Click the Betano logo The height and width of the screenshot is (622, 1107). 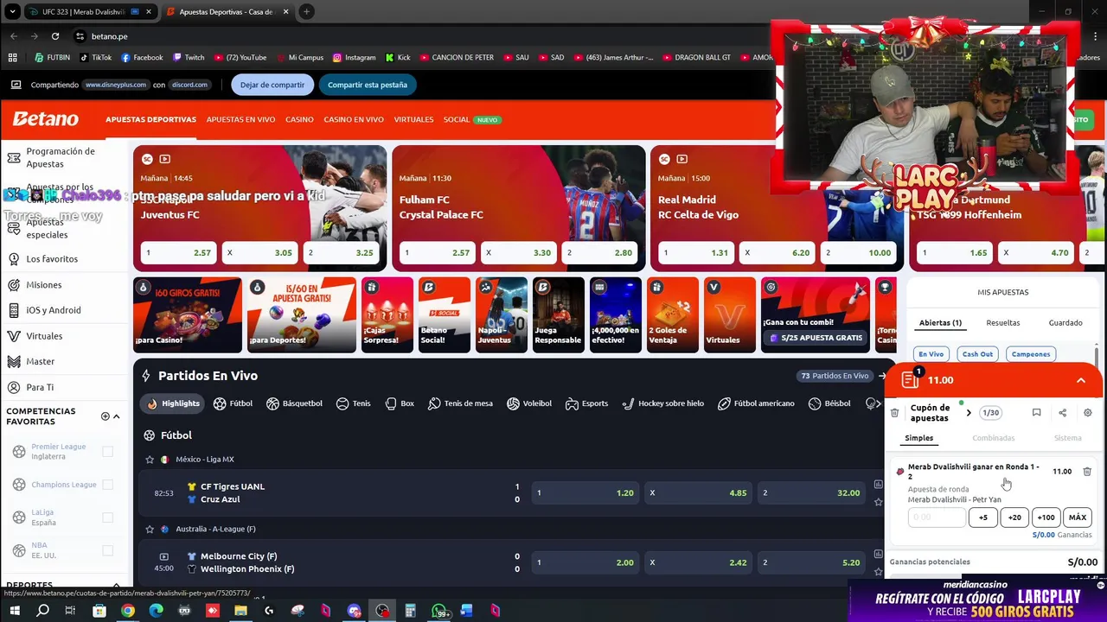[45, 119]
